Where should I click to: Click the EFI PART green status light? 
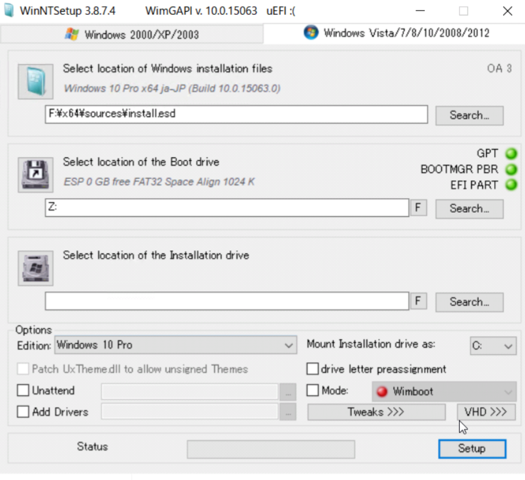tap(511, 184)
